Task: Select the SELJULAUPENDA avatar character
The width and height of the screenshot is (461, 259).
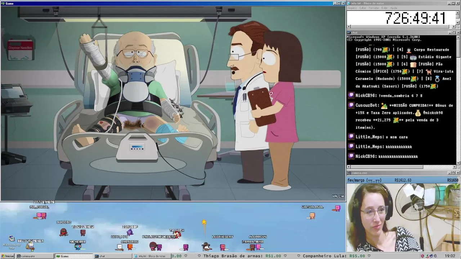Action: pos(31,246)
